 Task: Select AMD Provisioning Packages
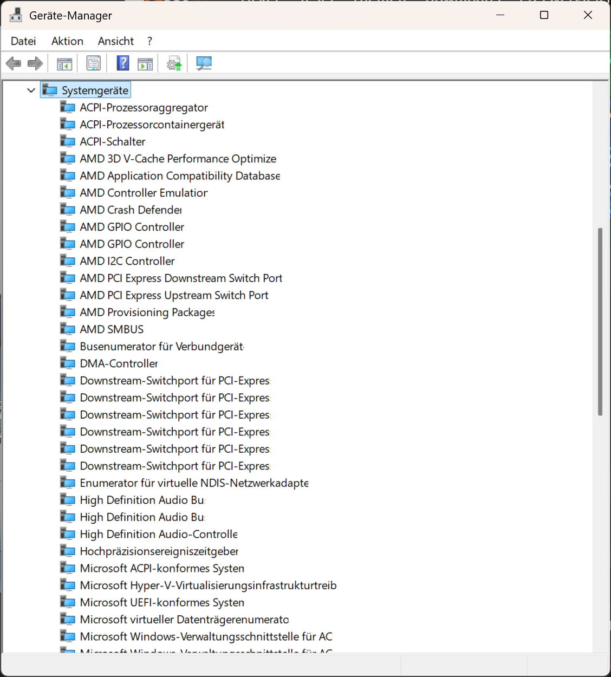(x=147, y=313)
